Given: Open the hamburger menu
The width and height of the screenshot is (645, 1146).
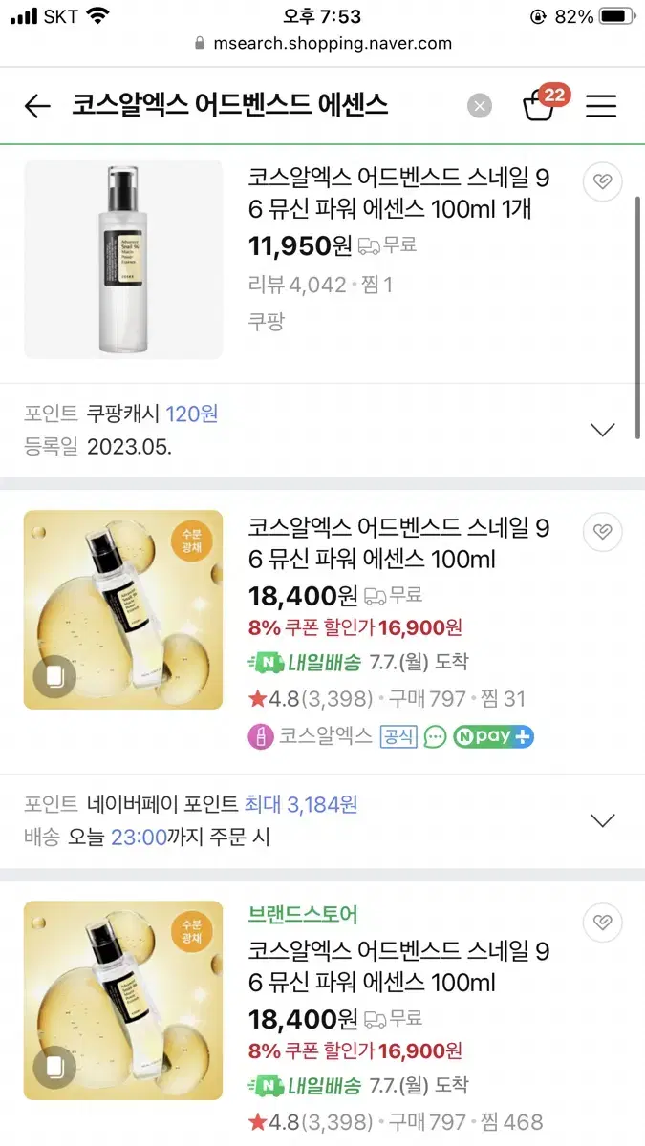Looking at the screenshot, I should [601, 106].
